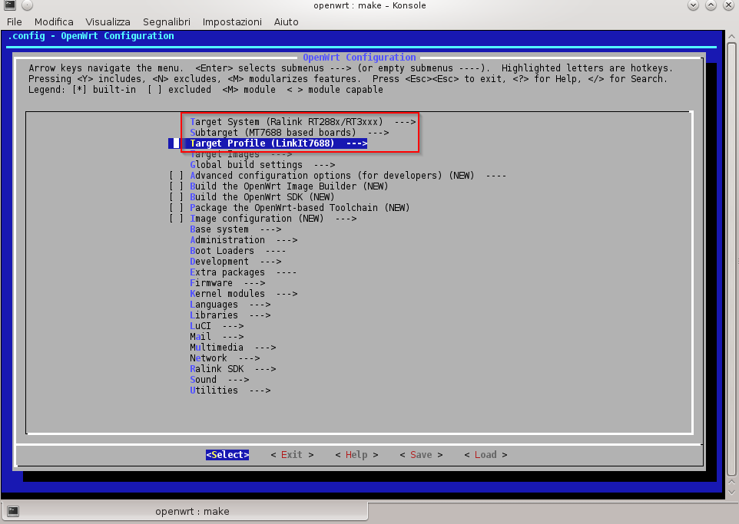
Task: Click the Exit button at the bottom
Action: [292, 455]
